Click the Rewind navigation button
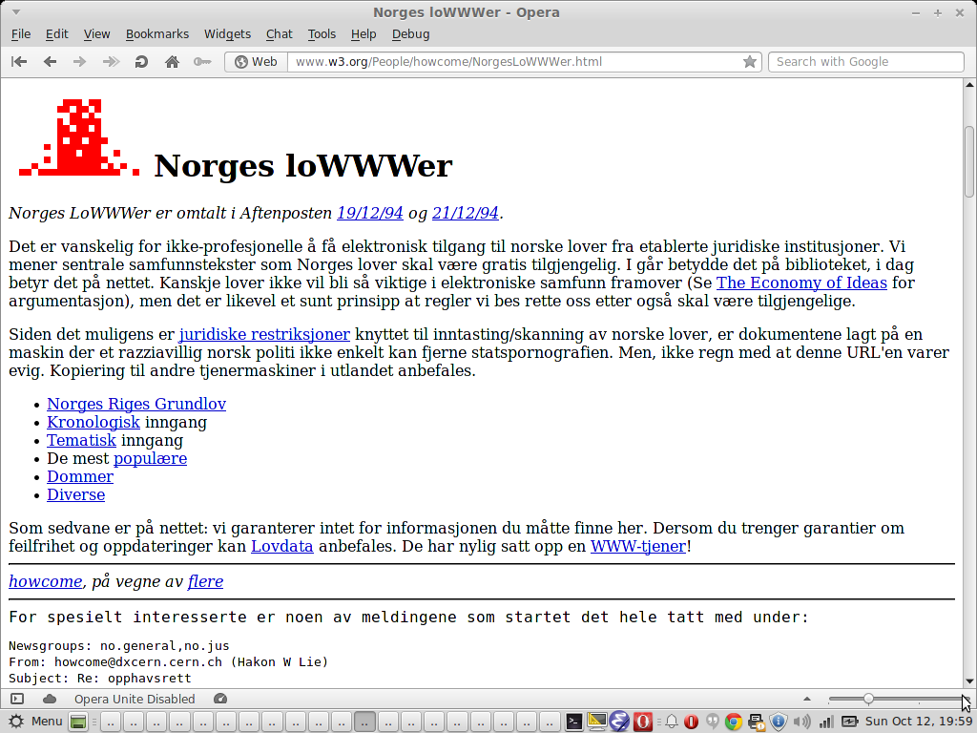This screenshot has height=733, width=977. coord(19,62)
